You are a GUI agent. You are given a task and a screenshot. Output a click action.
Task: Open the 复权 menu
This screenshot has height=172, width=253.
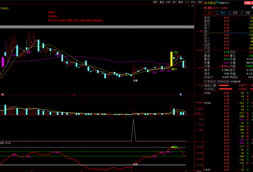point(155,2)
